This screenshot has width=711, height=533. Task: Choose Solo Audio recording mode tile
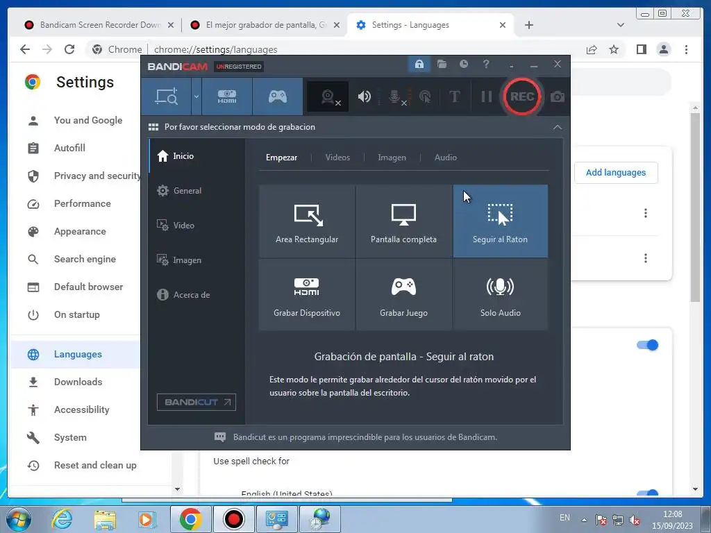pos(500,294)
